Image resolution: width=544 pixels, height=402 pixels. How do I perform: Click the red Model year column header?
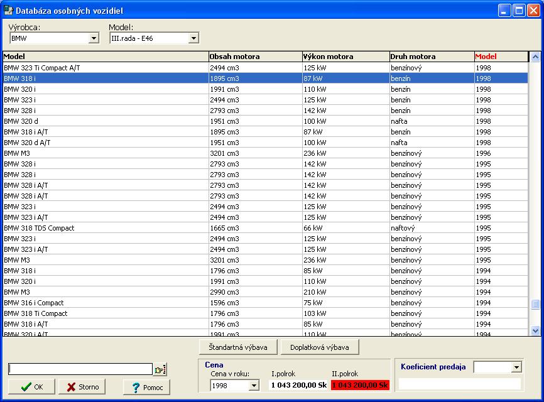click(501, 57)
